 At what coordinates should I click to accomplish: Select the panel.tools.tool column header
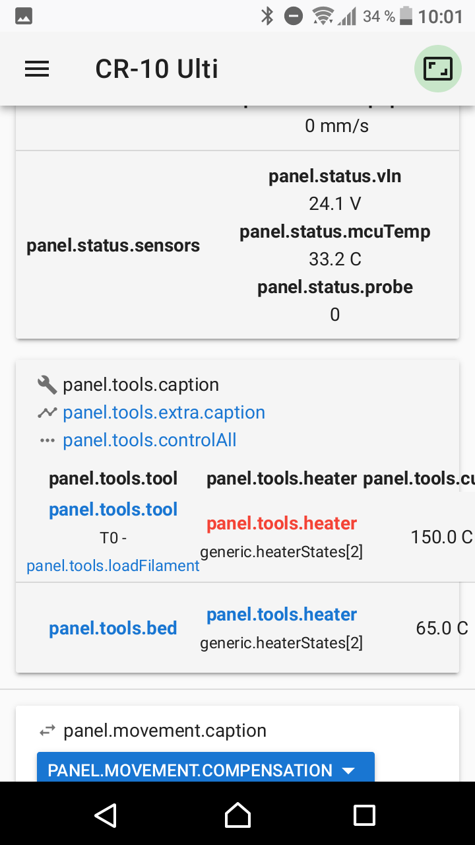(x=113, y=478)
